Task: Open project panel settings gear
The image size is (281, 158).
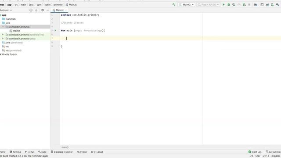Action: point(43,10)
